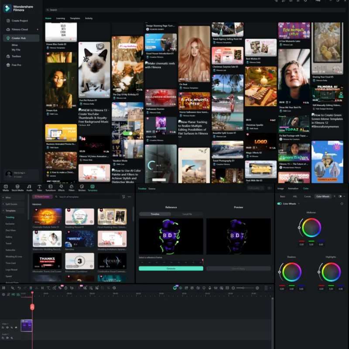
Task: Open the Transitions panel
Action: point(51,189)
